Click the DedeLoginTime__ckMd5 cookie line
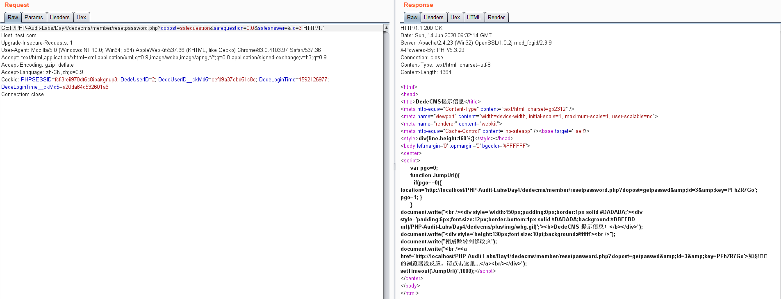 tap(55, 87)
